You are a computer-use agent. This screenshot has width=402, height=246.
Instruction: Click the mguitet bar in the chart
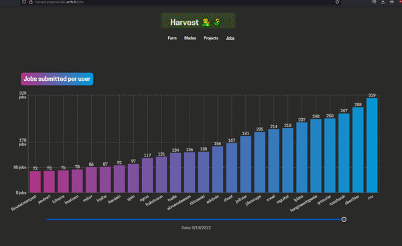(287, 160)
